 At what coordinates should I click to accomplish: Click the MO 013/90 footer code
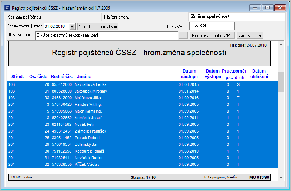259,177
